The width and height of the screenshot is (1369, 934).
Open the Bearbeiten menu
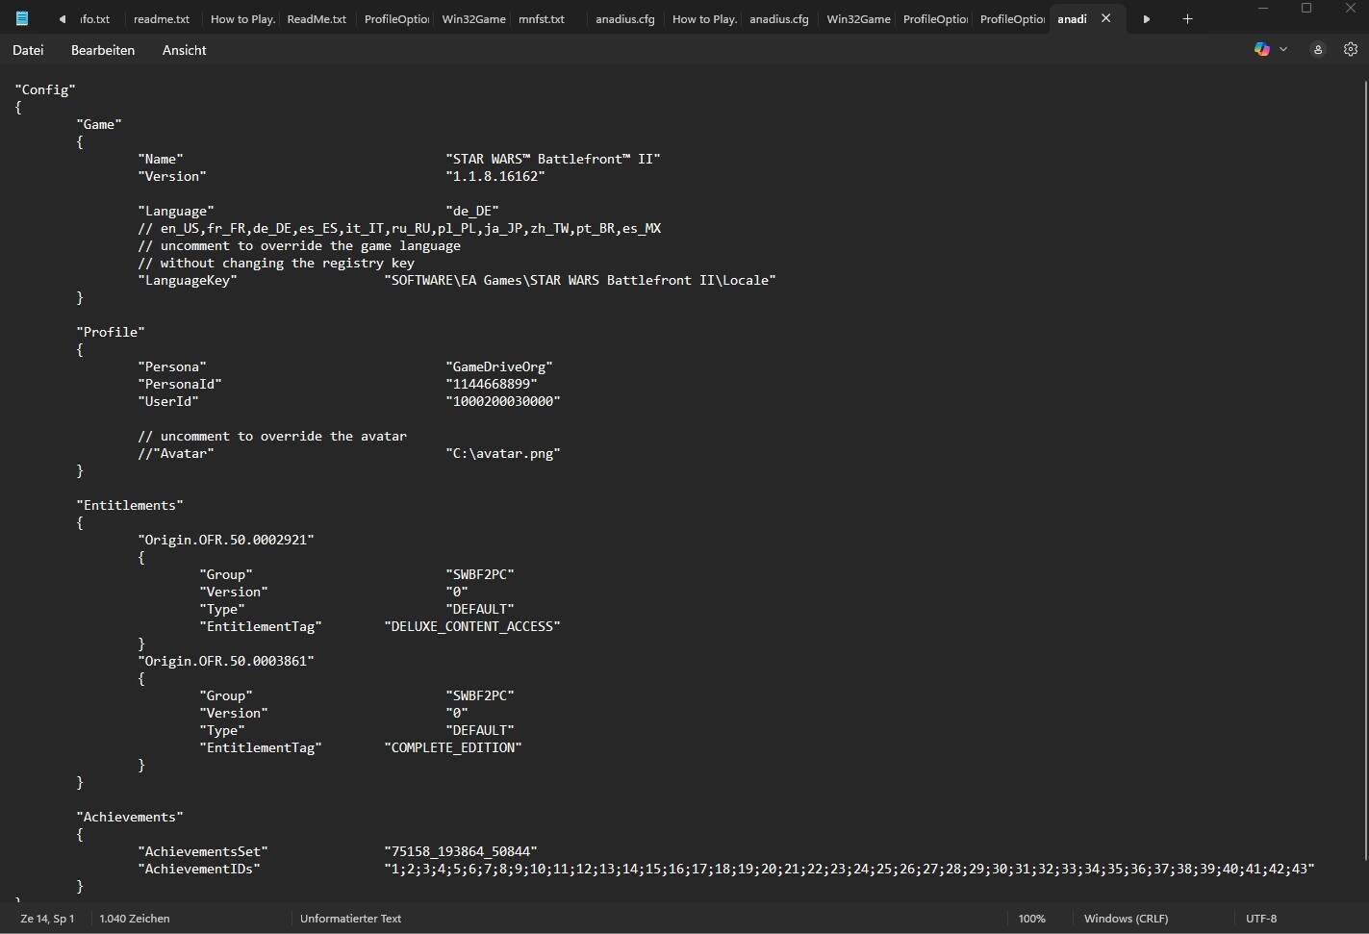click(x=103, y=50)
